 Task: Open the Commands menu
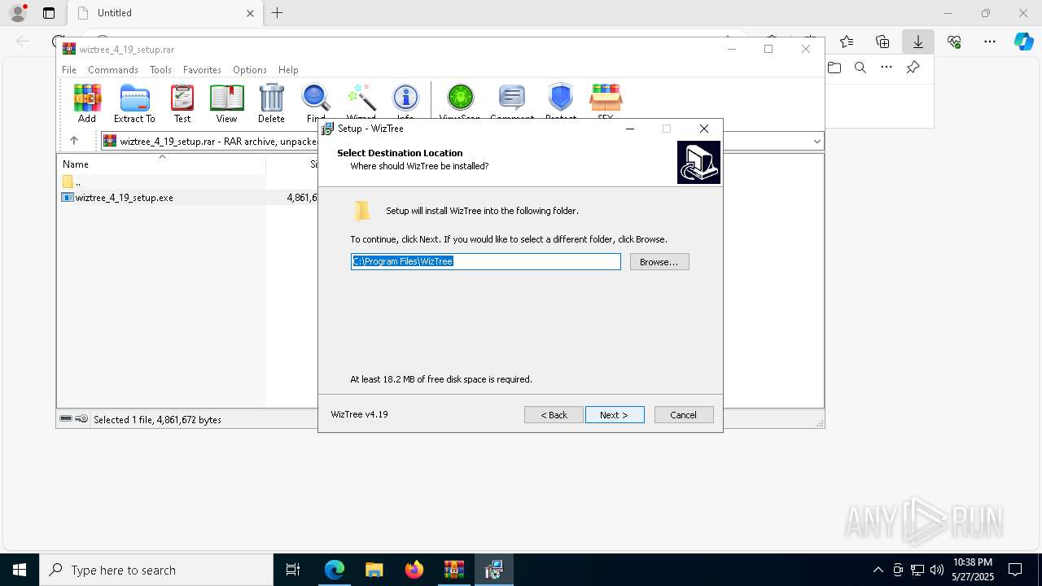(x=113, y=70)
